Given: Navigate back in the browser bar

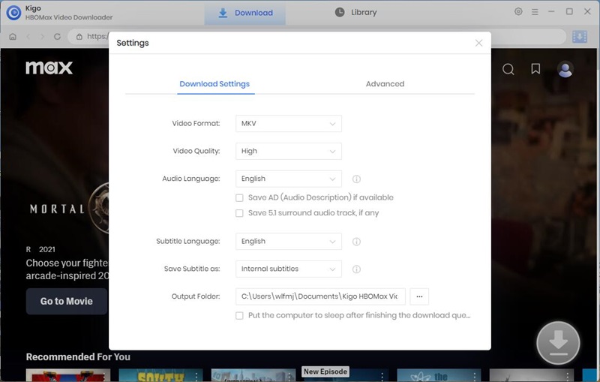Looking at the screenshot, I should click(28, 37).
